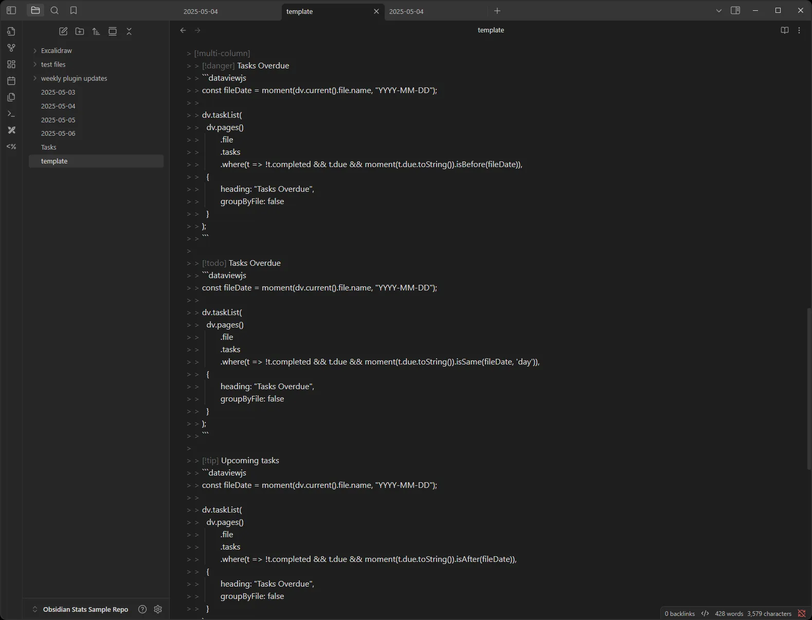Click the 428 words count
Image resolution: width=812 pixels, height=620 pixels.
pyautogui.click(x=729, y=613)
